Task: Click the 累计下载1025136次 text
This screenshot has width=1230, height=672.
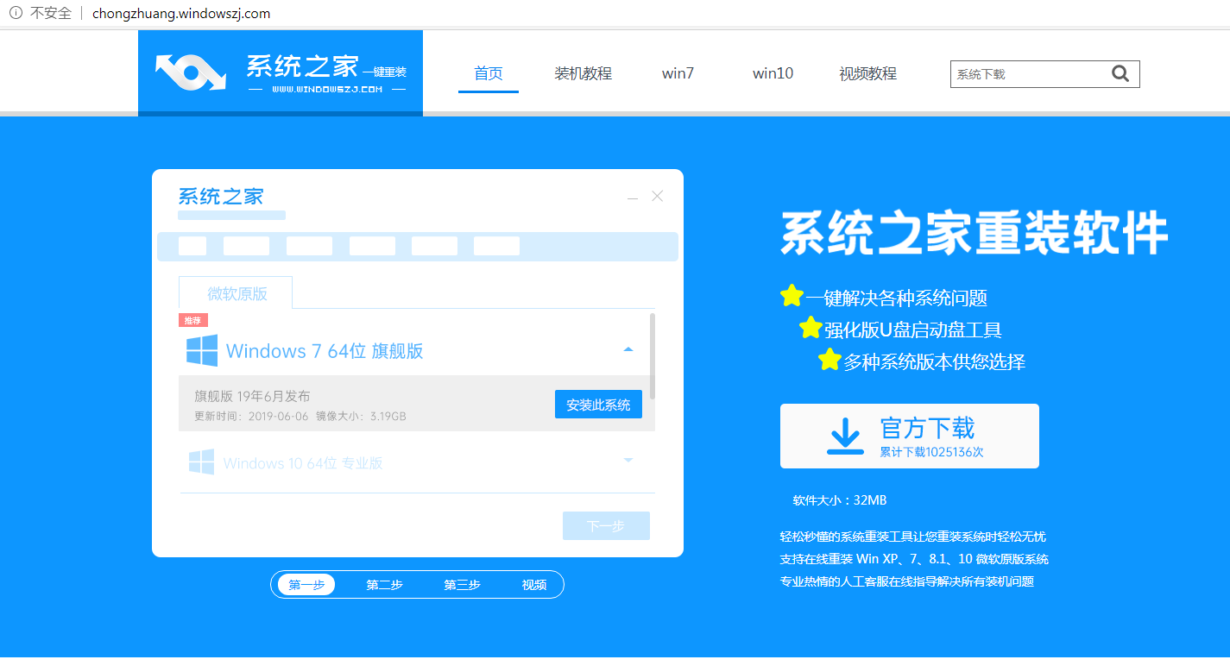Action: [931, 451]
